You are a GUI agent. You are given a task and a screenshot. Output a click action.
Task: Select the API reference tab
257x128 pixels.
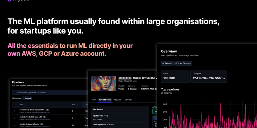coord(105,100)
